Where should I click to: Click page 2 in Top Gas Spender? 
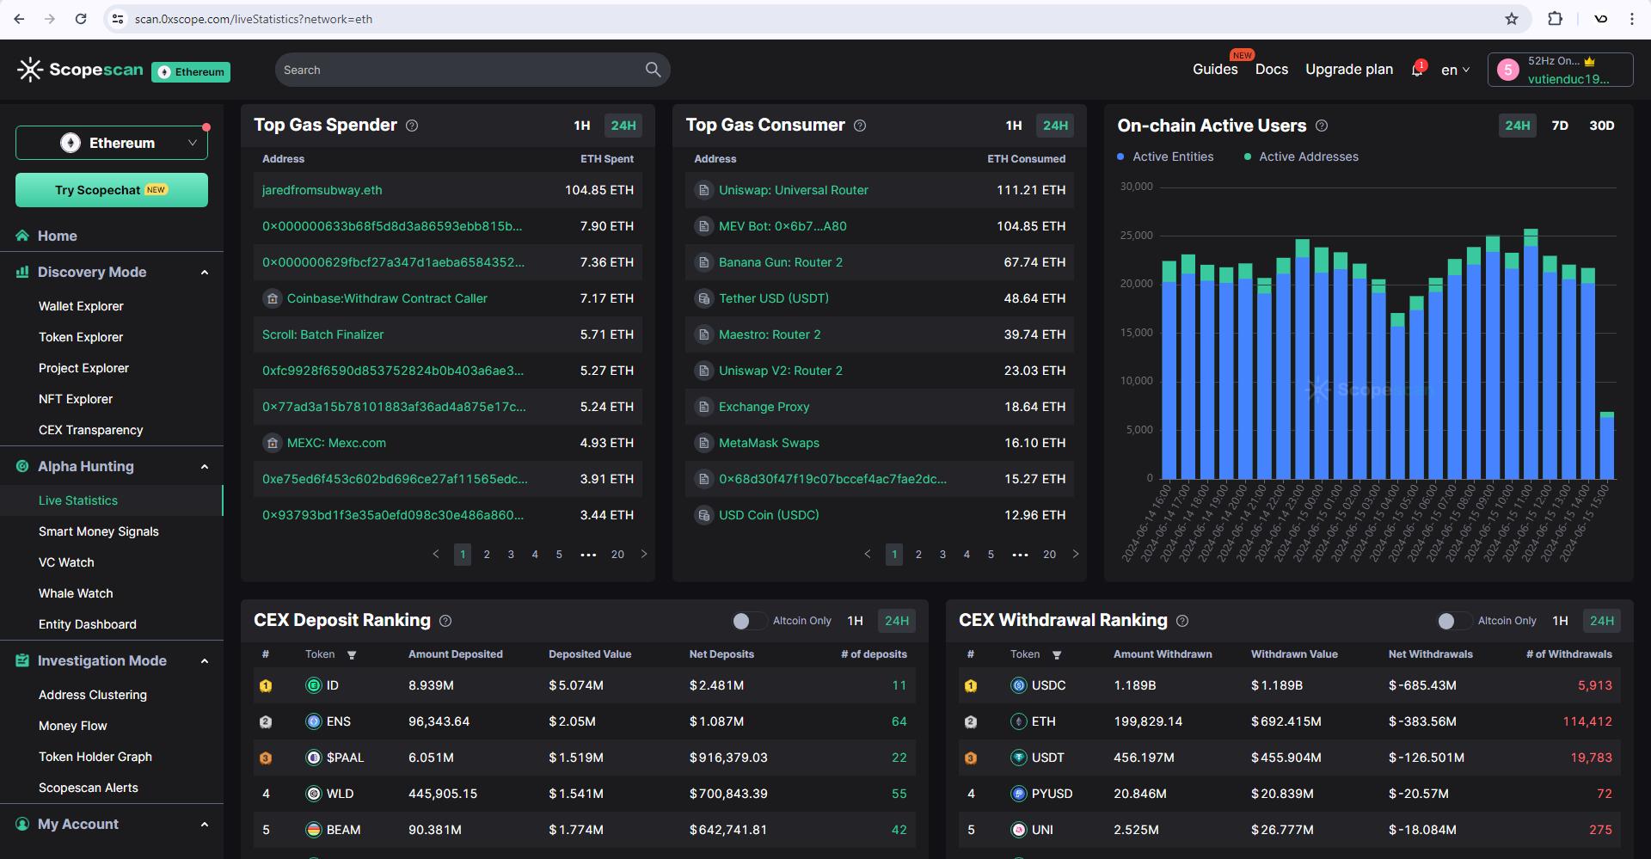487,555
